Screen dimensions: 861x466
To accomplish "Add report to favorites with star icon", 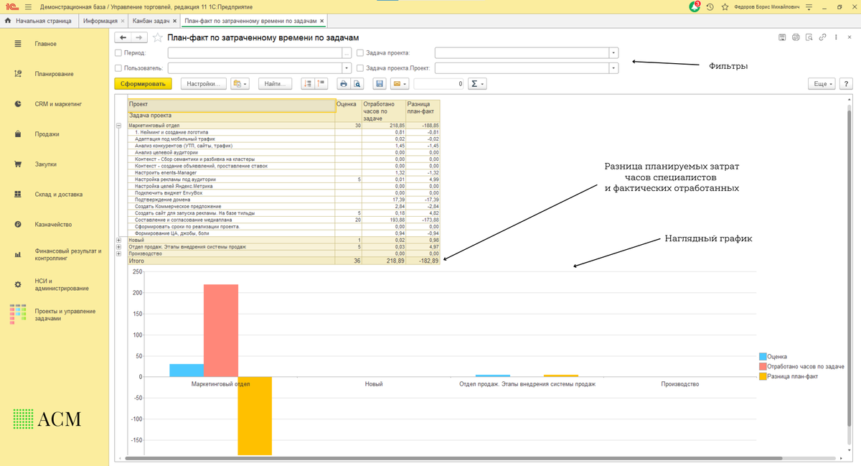I will [x=158, y=37].
